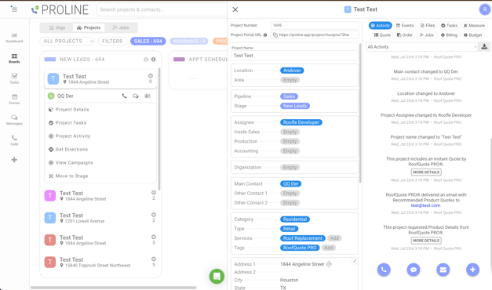Viewport: 492px width, 290px height.
Task: Open map directions icon beside address
Action: (x=329, y=264)
